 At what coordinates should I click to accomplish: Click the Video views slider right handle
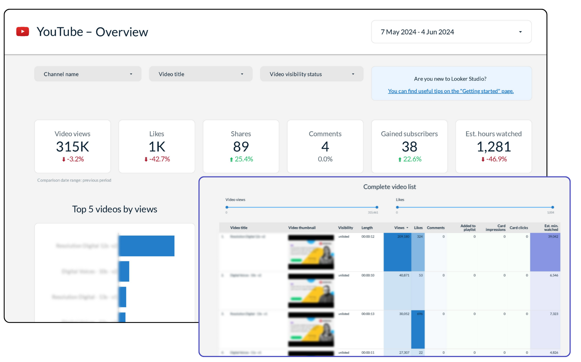pos(377,207)
